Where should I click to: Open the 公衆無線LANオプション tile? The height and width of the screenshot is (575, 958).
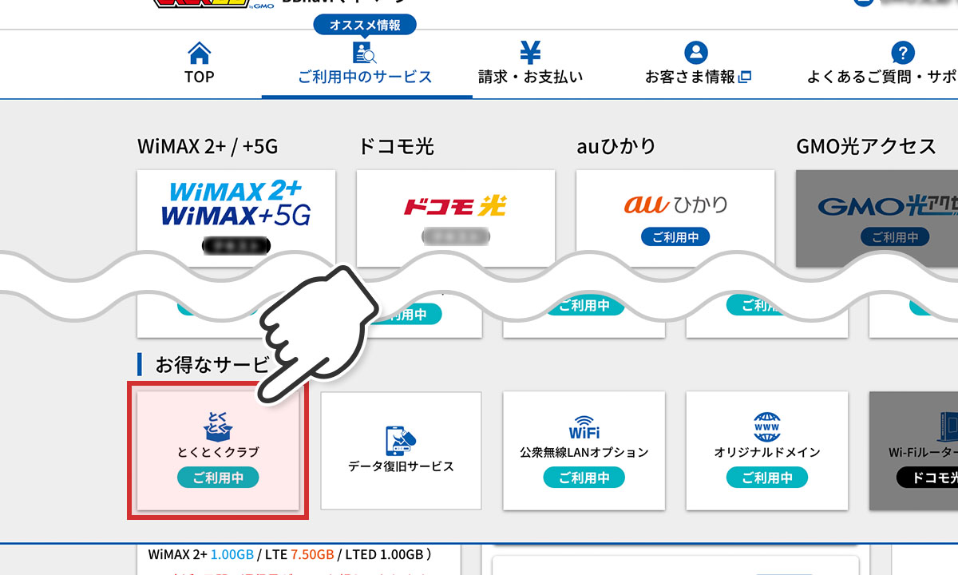584,450
